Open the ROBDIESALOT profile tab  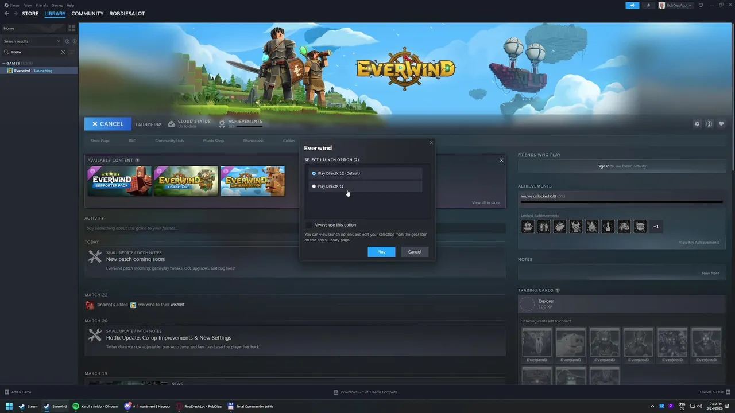click(127, 14)
